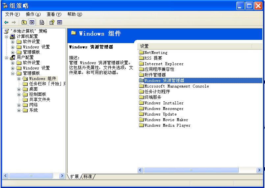Click the 组策略 title bar app icon
The height and width of the screenshot is (188, 265).
pyautogui.click(x=5, y=6)
